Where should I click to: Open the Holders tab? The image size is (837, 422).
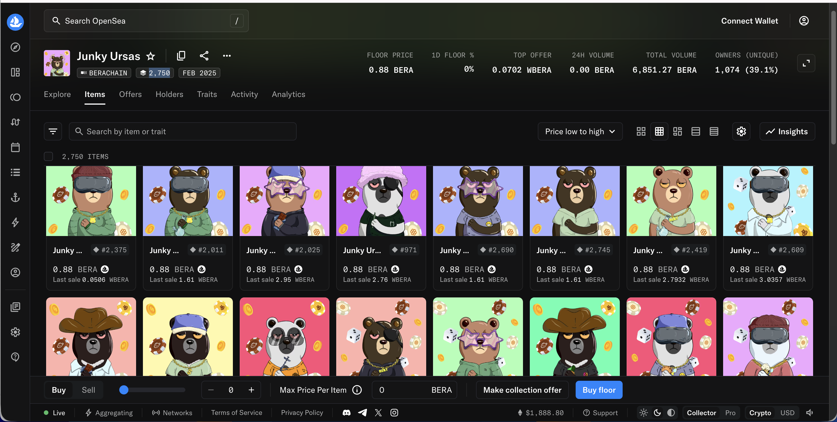tap(169, 94)
